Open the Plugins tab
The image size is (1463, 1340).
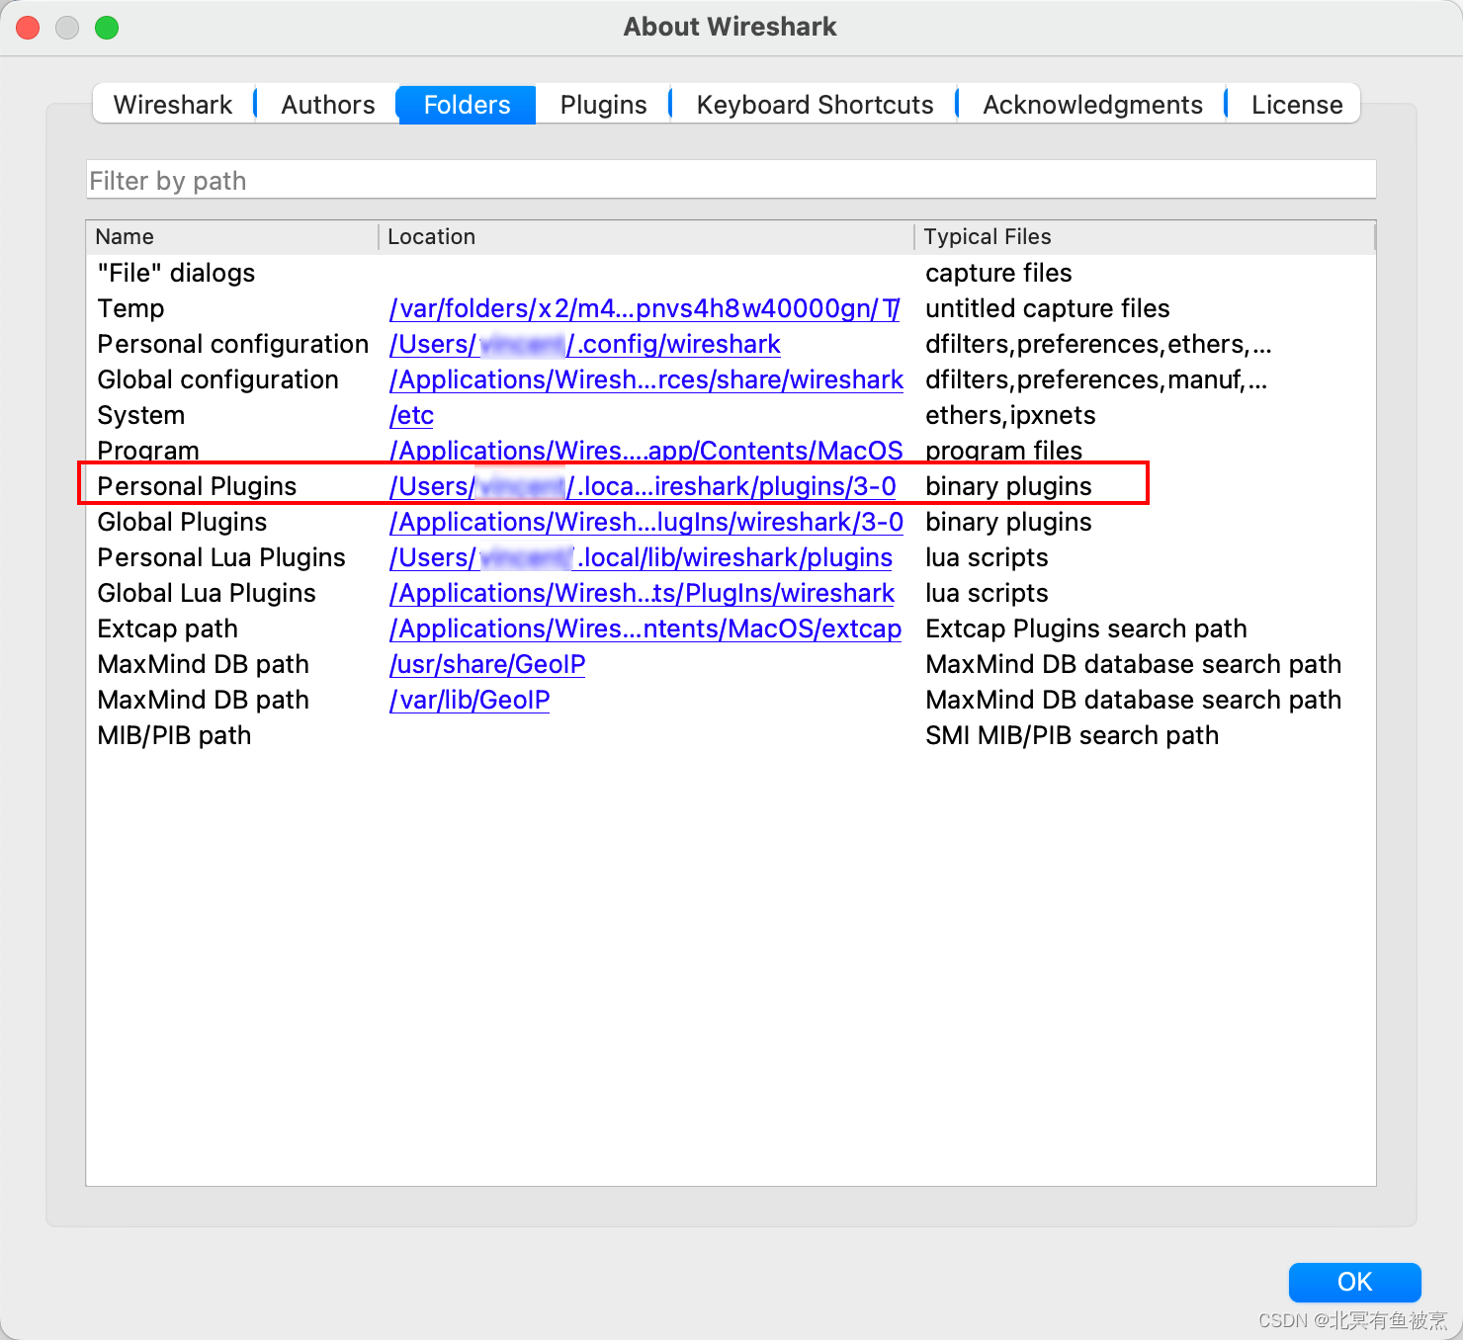click(x=603, y=105)
